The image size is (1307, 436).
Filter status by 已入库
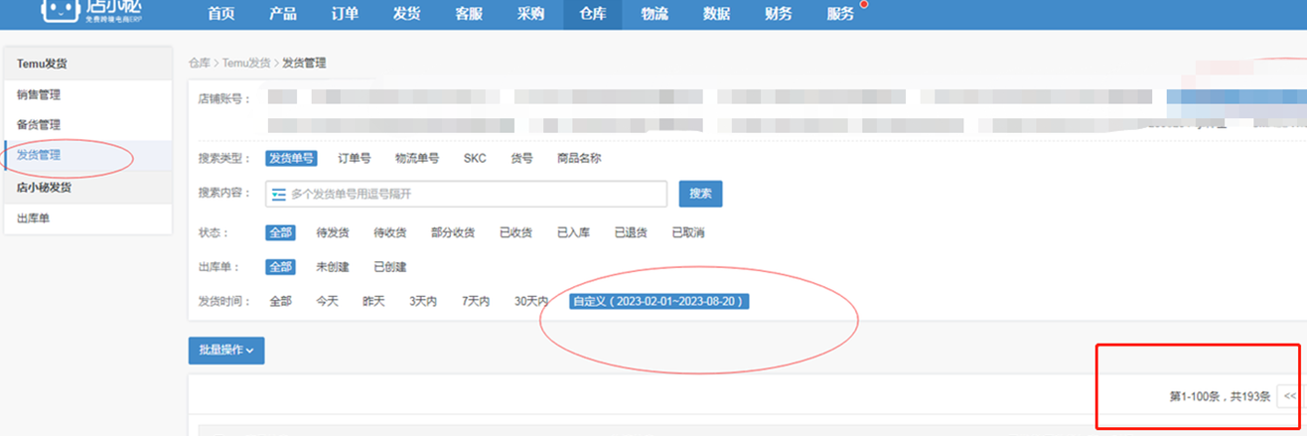573,232
